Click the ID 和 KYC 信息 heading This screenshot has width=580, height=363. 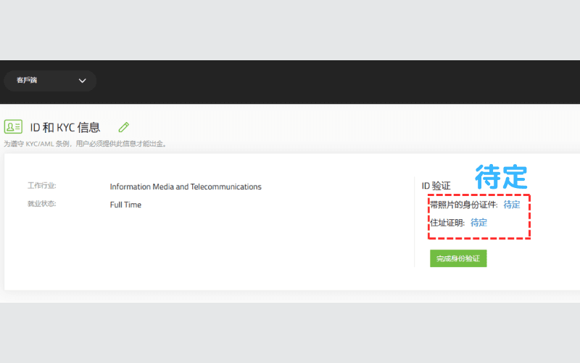(x=65, y=127)
